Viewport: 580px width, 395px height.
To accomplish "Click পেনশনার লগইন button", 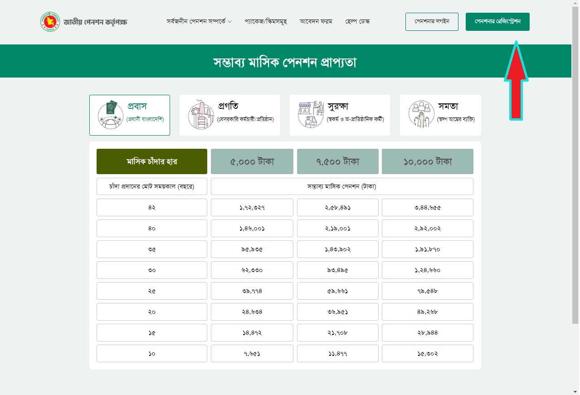I will tap(432, 22).
